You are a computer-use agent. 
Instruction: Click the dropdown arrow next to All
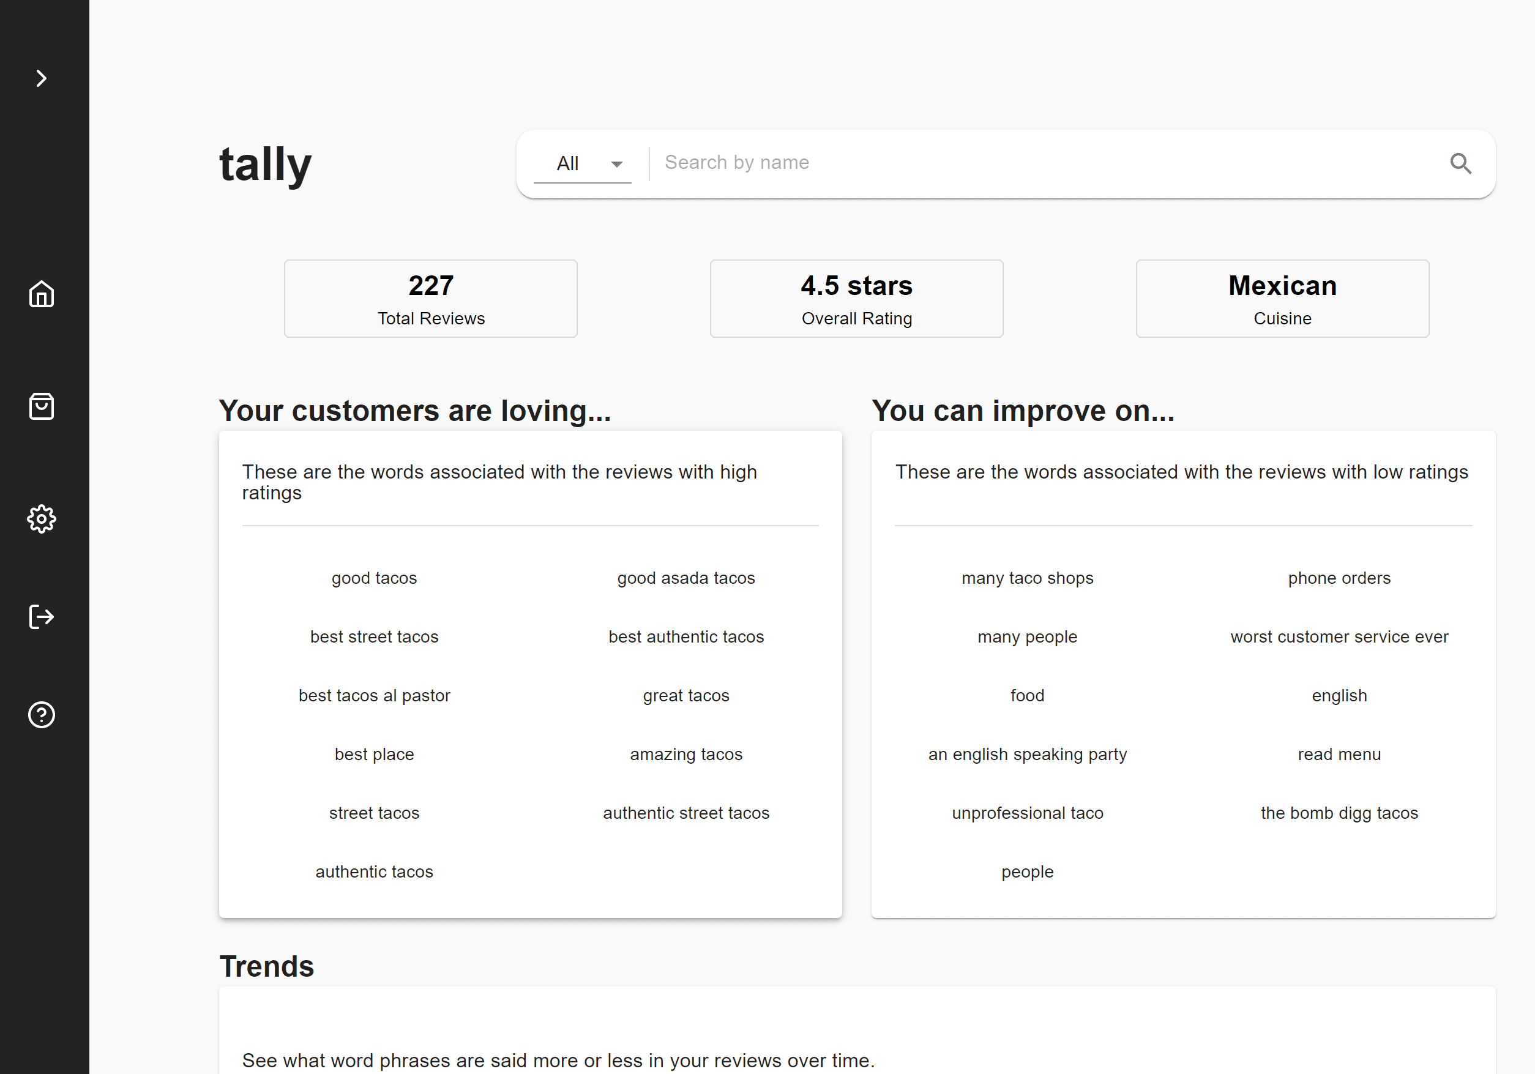click(616, 164)
